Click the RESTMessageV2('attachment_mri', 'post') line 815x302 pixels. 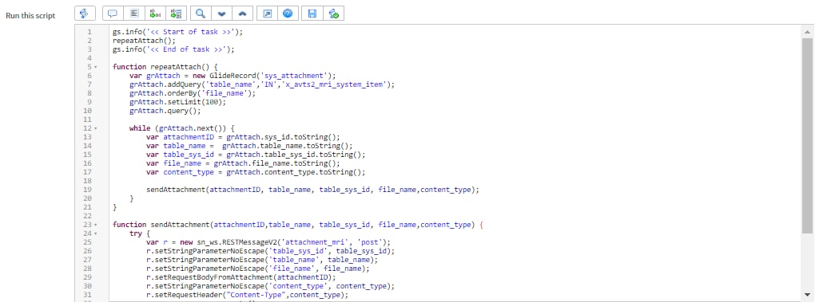pos(268,242)
